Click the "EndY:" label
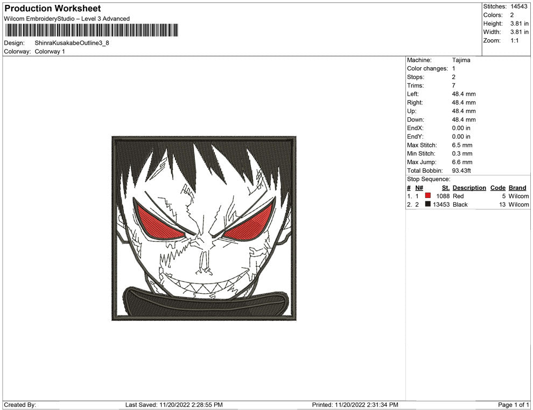Screen dimensions: 533x410 coord(415,137)
